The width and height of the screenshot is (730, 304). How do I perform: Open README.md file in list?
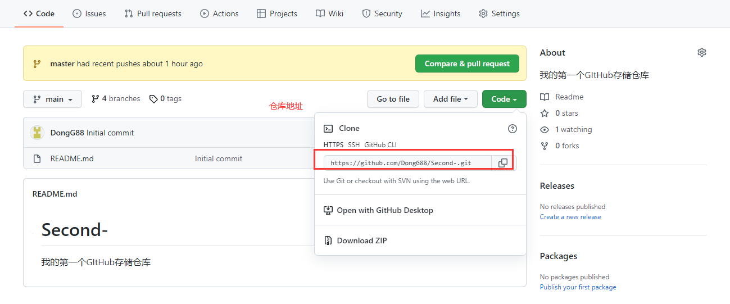click(72, 158)
